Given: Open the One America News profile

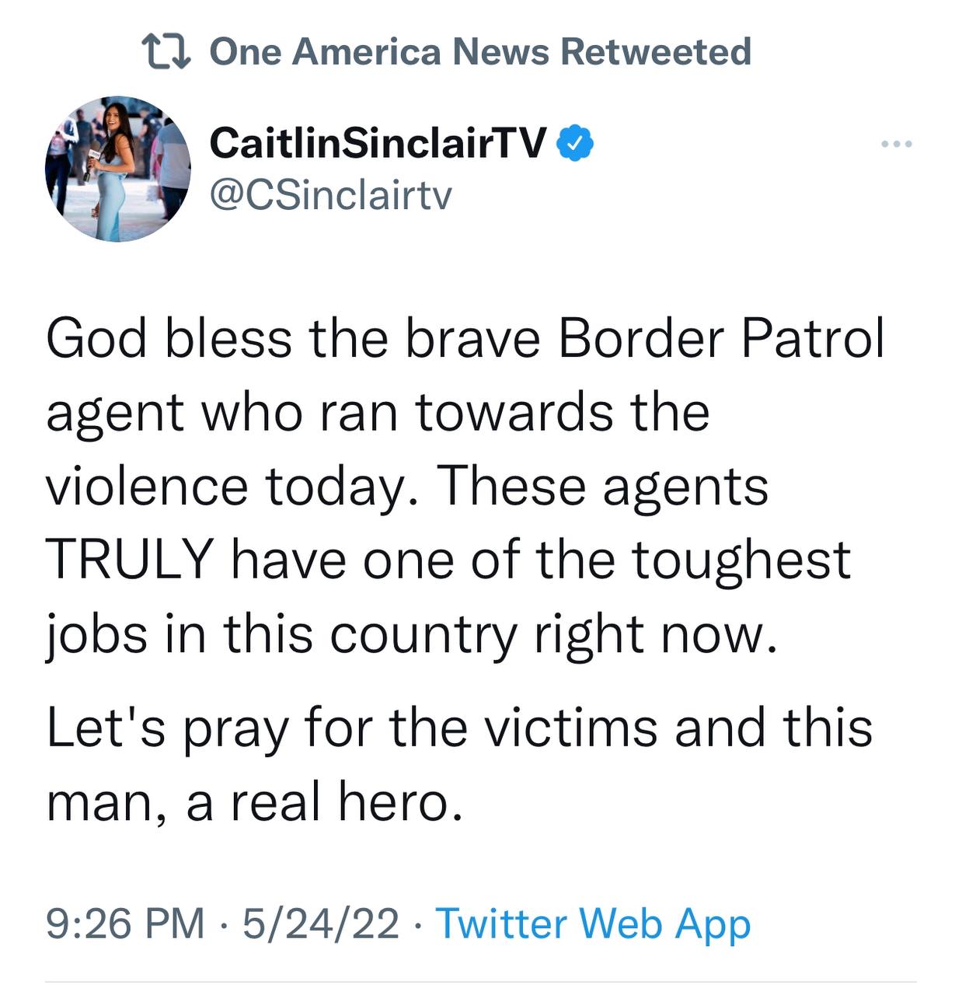Looking at the screenshot, I should click(379, 51).
